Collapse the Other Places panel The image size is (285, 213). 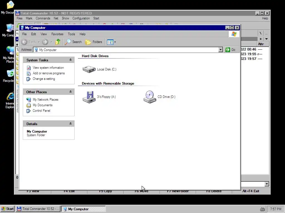pyautogui.click(x=70, y=92)
